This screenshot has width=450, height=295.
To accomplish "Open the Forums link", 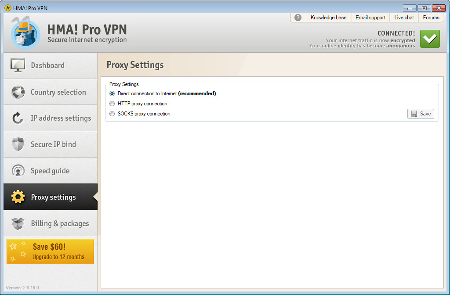I will [x=431, y=18].
